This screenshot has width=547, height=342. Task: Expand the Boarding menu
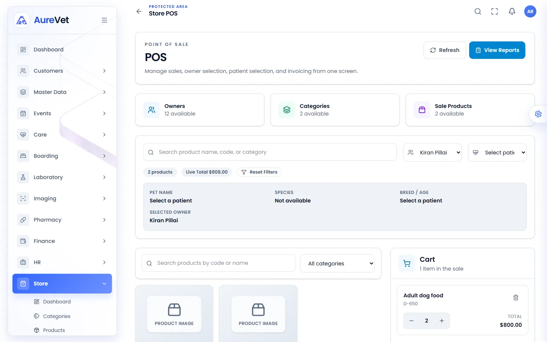pyautogui.click(x=62, y=156)
